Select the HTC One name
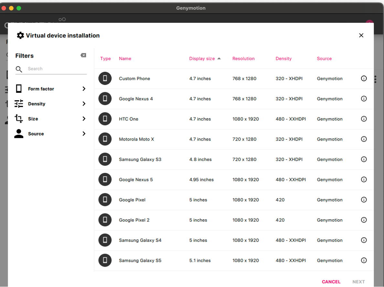 click(129, 119)
